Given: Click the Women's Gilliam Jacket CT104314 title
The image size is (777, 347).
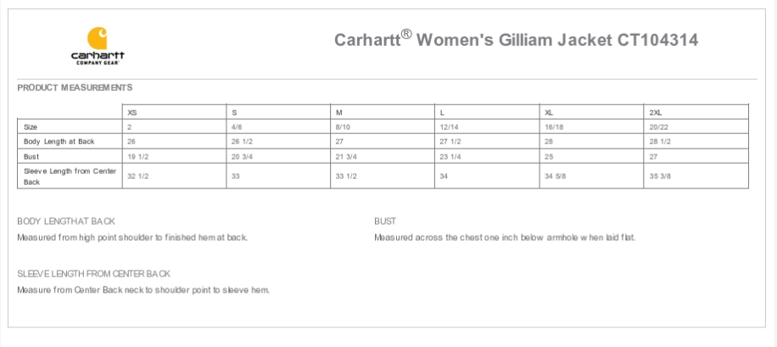Looking at the screenshot, I should tap(516, 40).
